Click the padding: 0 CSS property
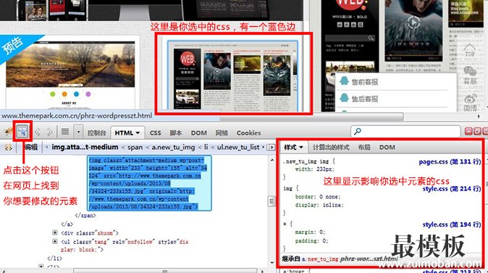 coord(311,240)
